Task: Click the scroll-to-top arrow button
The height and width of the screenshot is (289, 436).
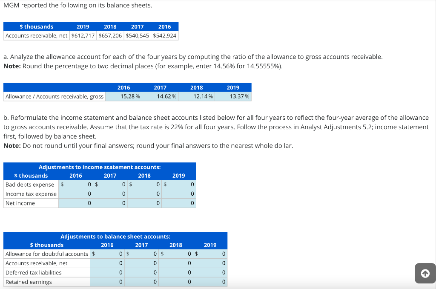Action: tap(425, 273)
